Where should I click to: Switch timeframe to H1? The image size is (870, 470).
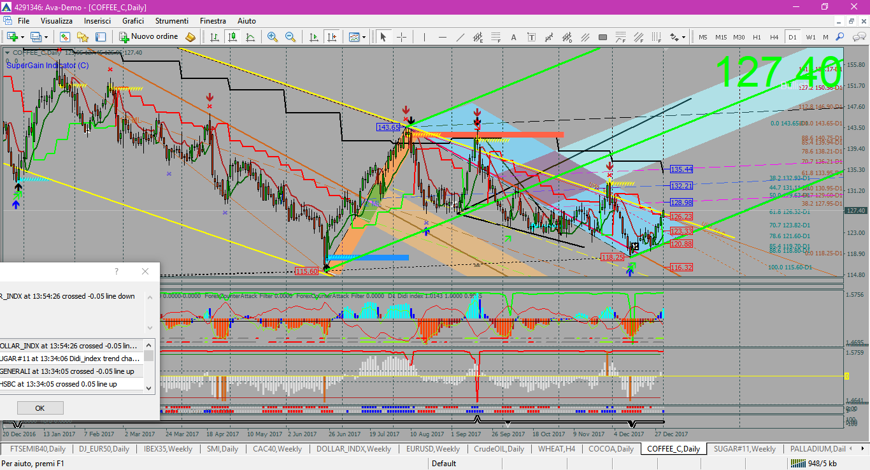point(757,37)
